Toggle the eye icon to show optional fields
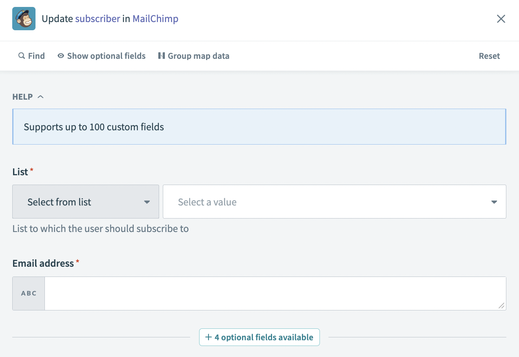519x357 pixels. pyautogui.click(x=61, y=56)
